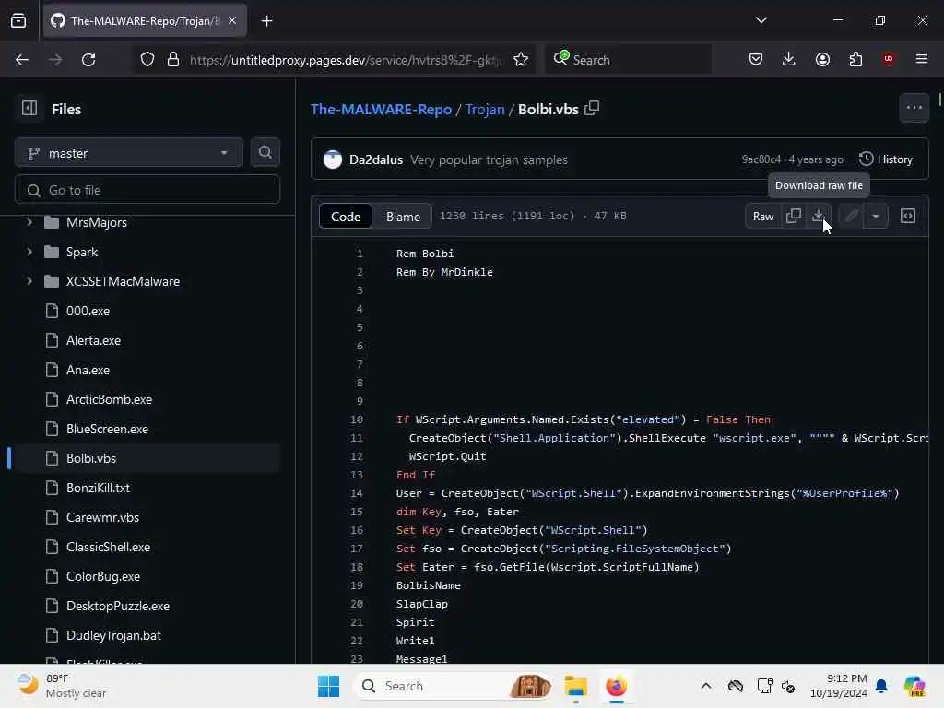This screenshot has width=944, height=708.
Task: Save page to Pocket
Action: coord(756,59)
